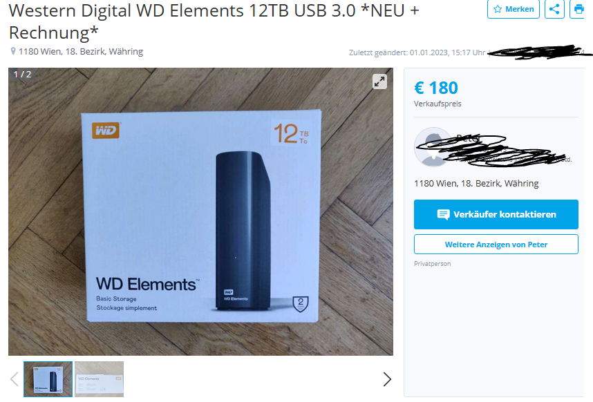Select the first product thumbnail
Screen dimensions: 593x402
point(48,379)
